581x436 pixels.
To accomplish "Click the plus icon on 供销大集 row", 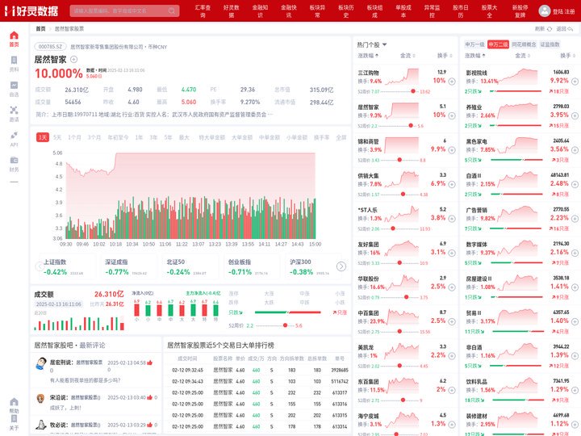I will [452, 184].
